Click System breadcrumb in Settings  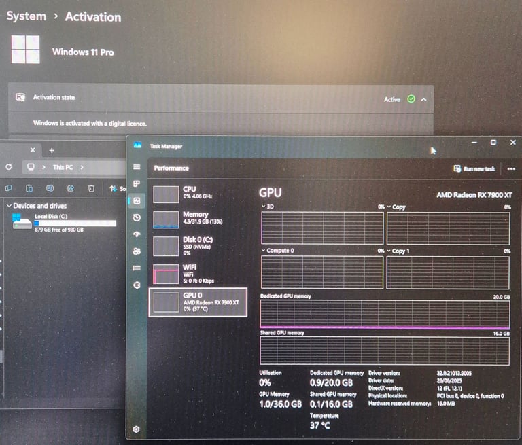click(x=27, y=16)
